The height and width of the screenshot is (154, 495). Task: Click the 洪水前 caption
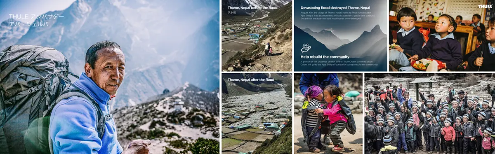click(232, 12)
